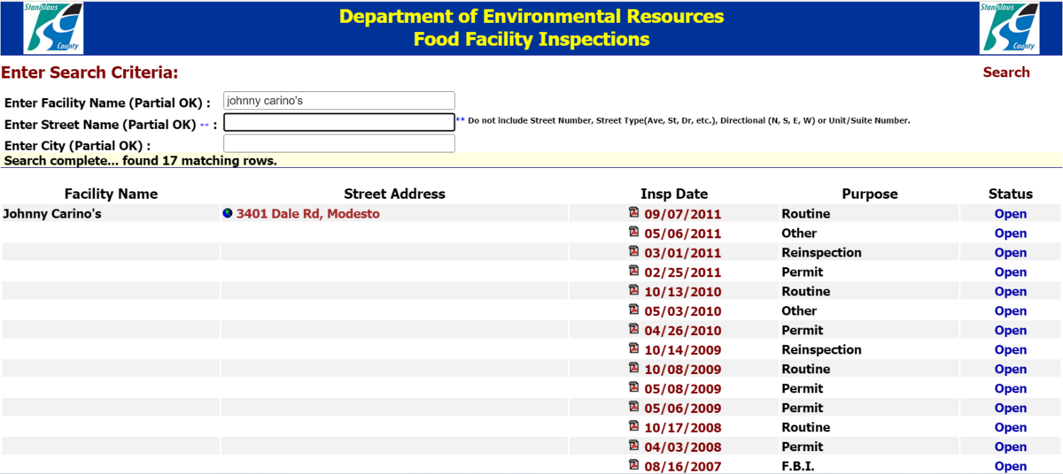The height and width of the screenshot is (474, 1063).
Task: Click Open status for 10/08/2009 Routine row
Action: tap(1011, 370)
